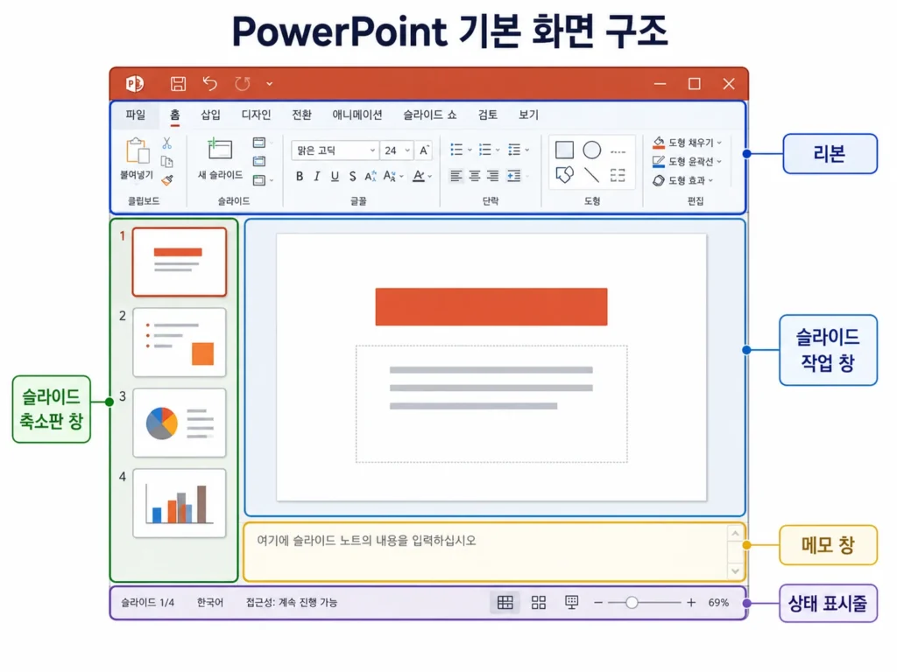Click 슬라이드 1/4 in status bar

click(x=147, y=603)
